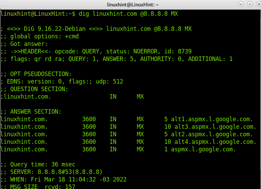Image resolution: width=261 pixels, height=189 pixels.
Task: Maximize the terminal using the up-chevron button
Action: pyautogui.click(x=250, y=4)
